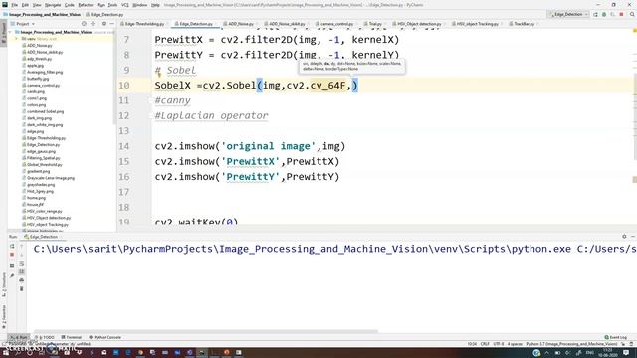Switch to the HSV_object Tracking.py tab

477,24
